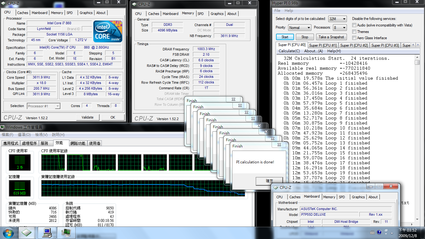
Task: Click the Intel Core i7 860 name field
Action: 59,23
